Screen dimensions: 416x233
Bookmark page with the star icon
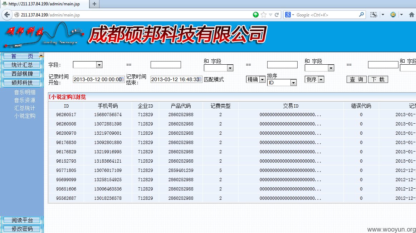pyautogui.click(x=264, y=15)
